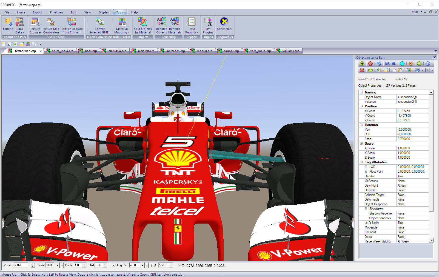The height and width of the screenshot is (277, 439).
Task: Open the Style menu dropdown
Action: point(417,12)
